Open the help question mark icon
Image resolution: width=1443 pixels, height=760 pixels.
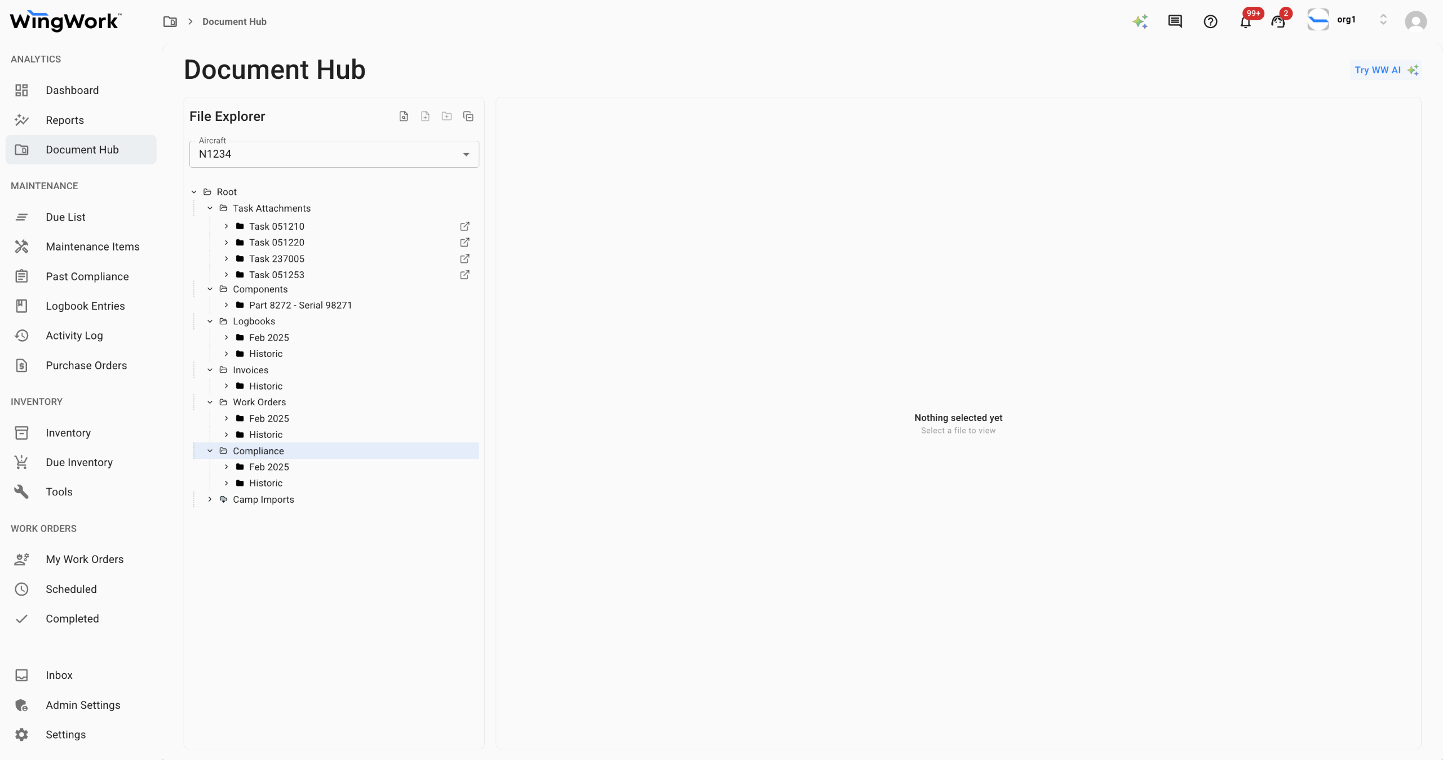[1210, 22]
